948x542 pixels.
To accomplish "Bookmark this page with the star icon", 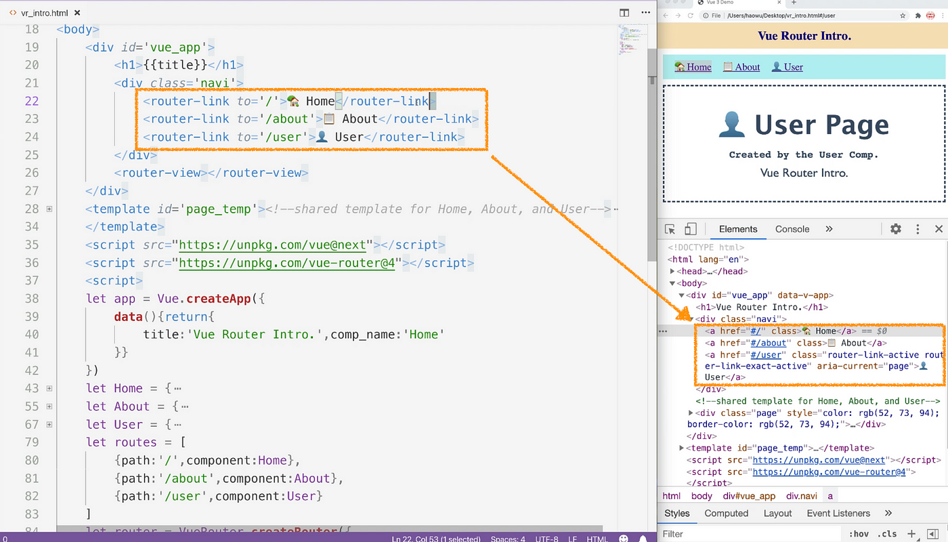I will point(903,16).
